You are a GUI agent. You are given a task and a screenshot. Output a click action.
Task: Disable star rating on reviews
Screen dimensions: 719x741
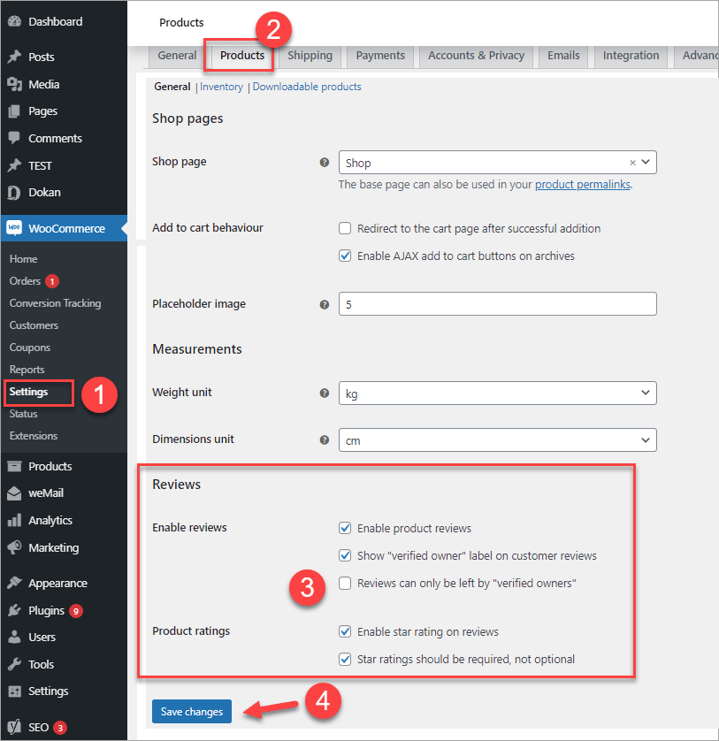pyautogui.click(x=345, y=632)
